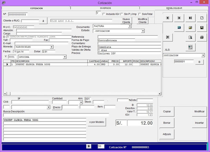Click the Modifica Cliente button
This screenshot has height=152, width=210.
(142, 21)
